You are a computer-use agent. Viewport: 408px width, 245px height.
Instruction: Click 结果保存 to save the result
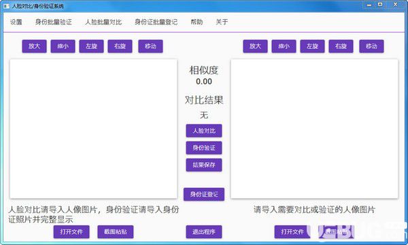[x=204, y=165]
